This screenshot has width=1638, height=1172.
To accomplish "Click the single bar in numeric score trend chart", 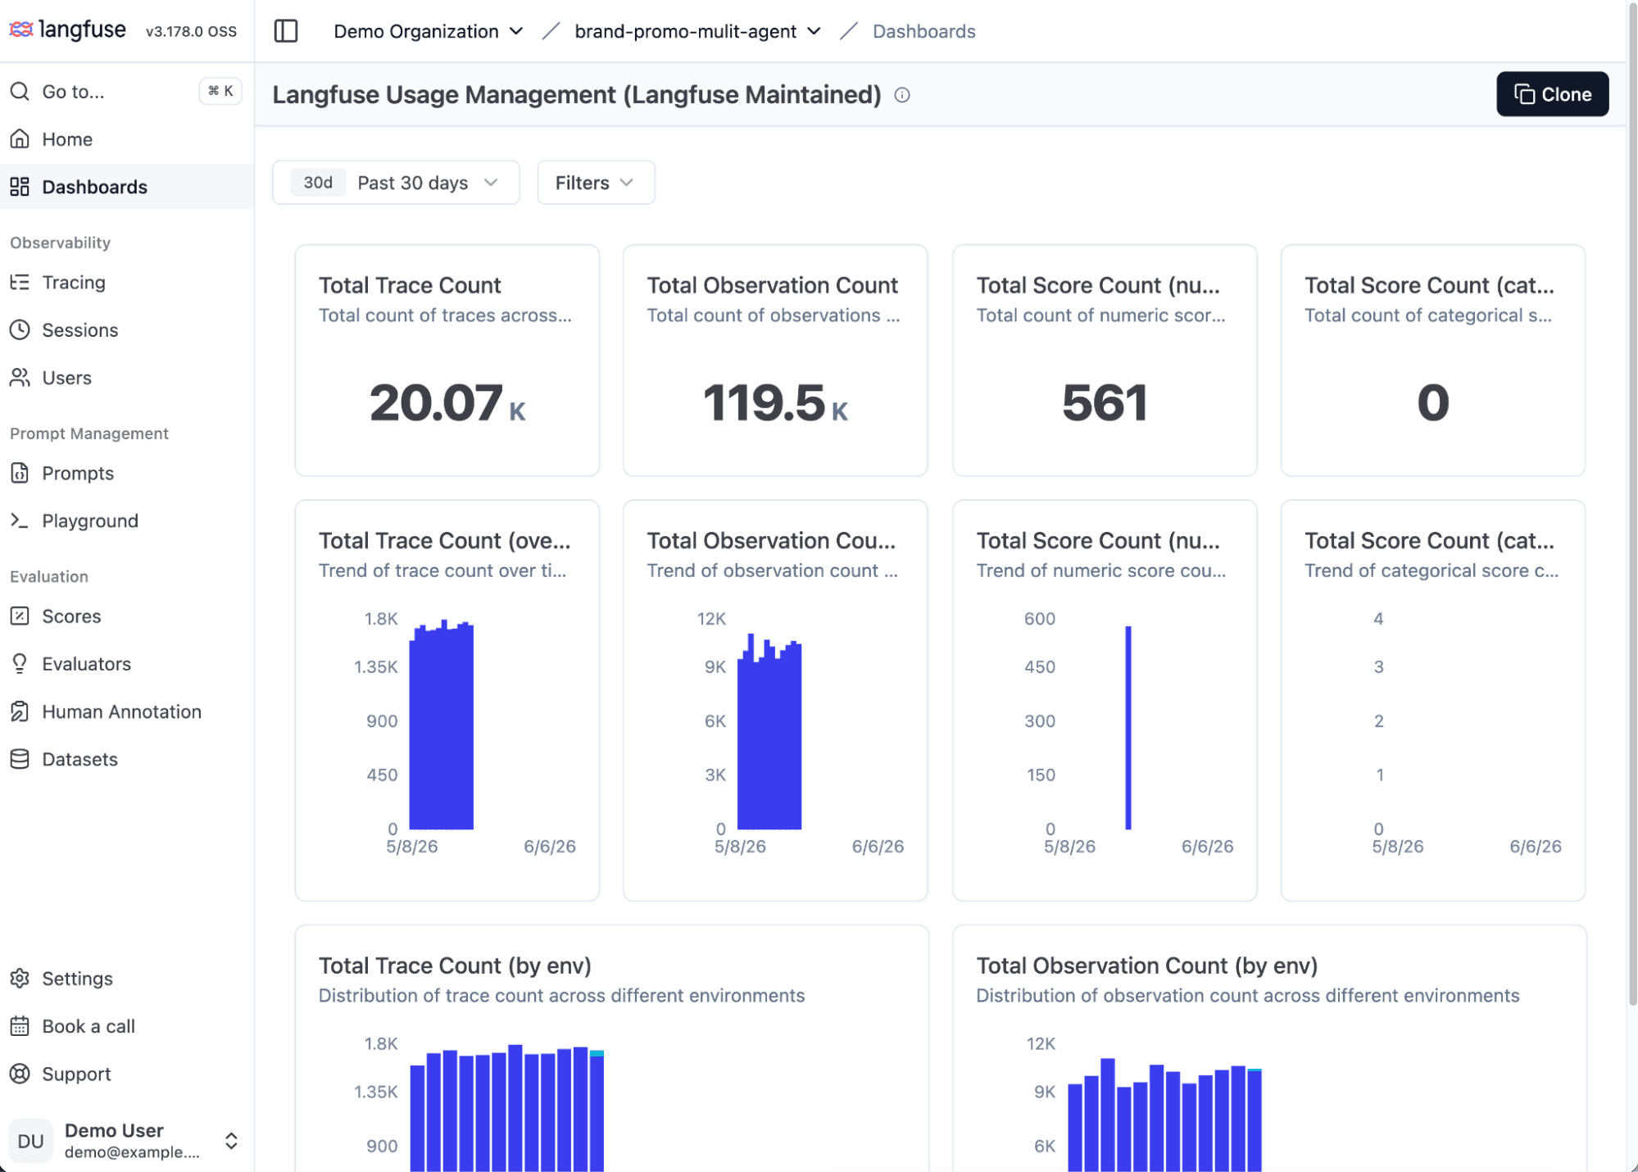I will 1128,728.
